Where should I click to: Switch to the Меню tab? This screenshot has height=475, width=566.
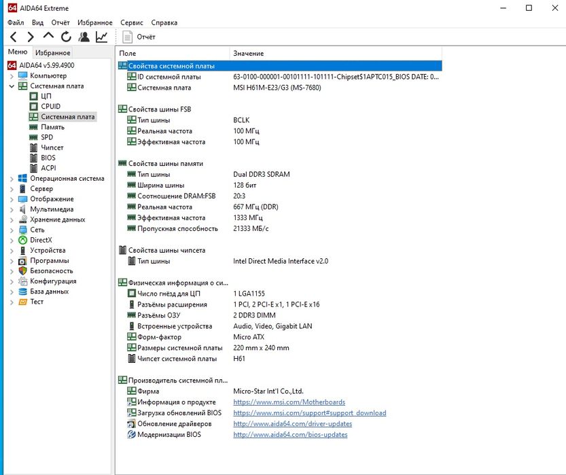18,52
